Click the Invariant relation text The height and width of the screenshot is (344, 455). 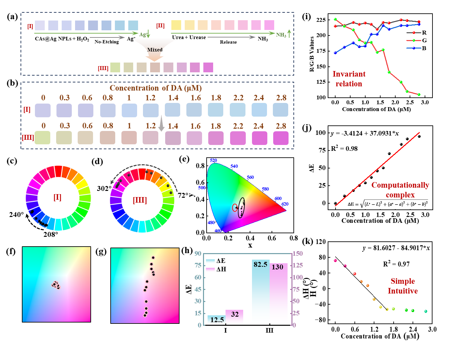click(x=349, y=79)
